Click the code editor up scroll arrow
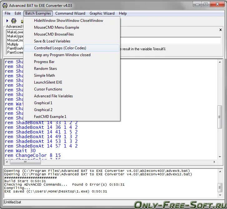Viewport: 227px width, 209px height. [x=220, y=62]
